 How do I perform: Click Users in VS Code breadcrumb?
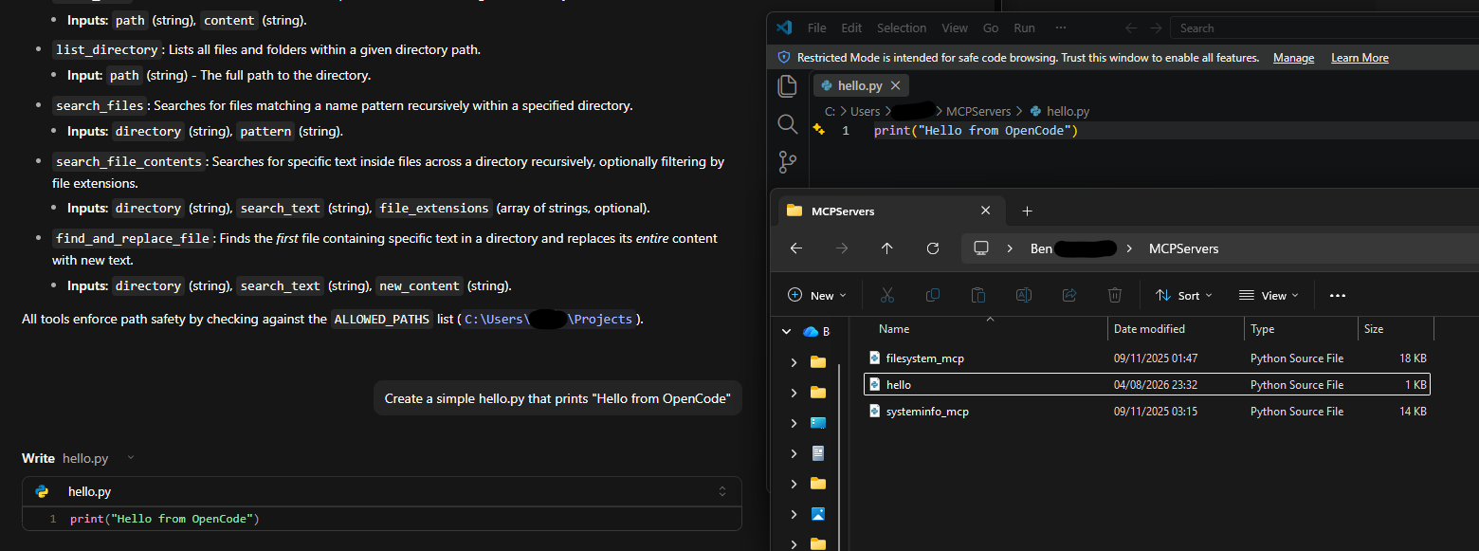[865, 111]
